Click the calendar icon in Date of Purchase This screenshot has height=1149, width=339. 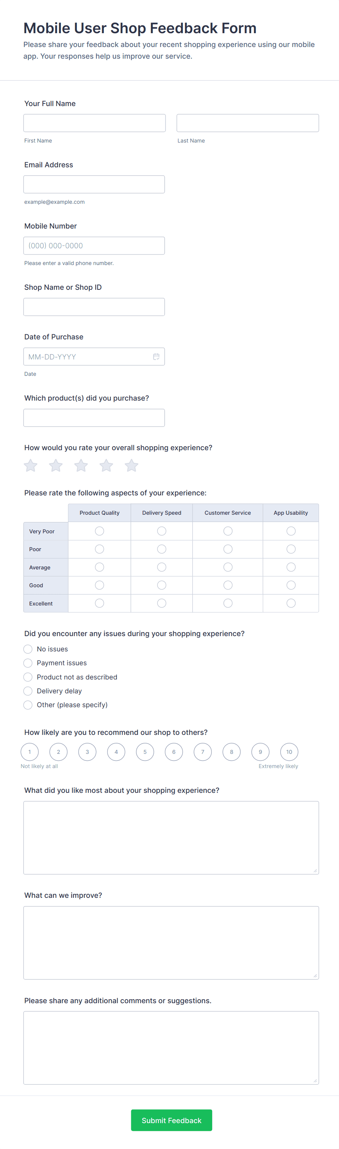tap(156, 357)
